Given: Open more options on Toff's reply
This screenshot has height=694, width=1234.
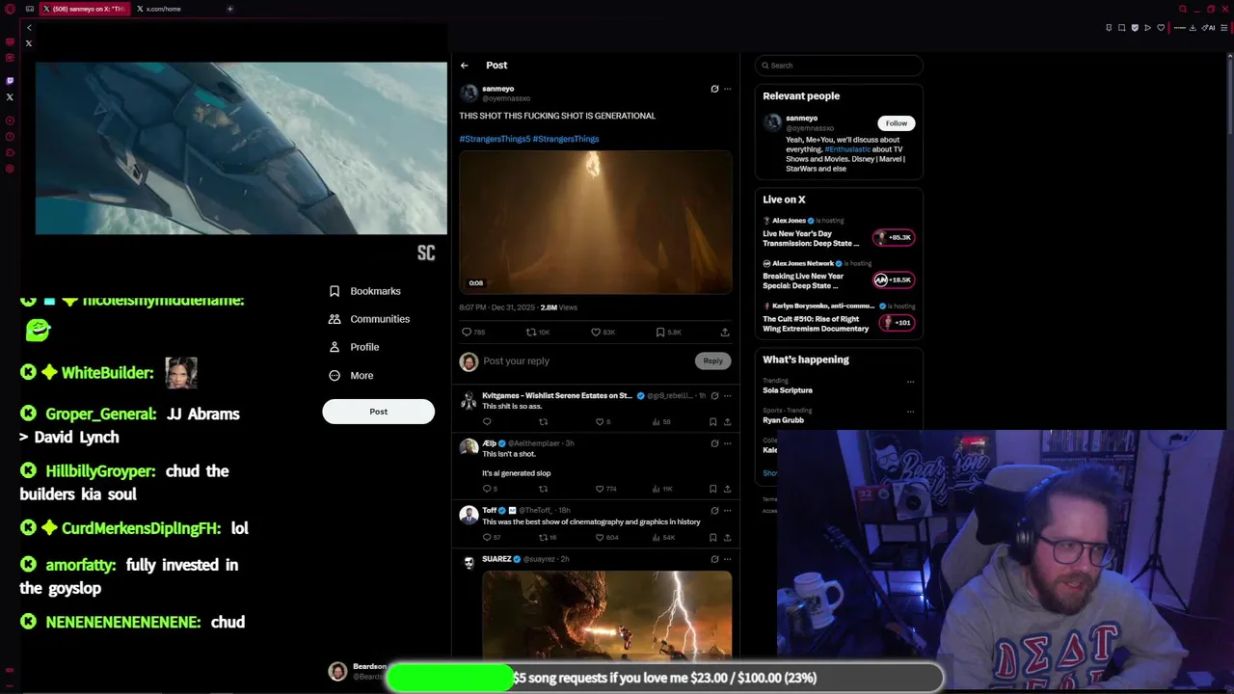Looking at the screenshot, I should tap(727, 510).
